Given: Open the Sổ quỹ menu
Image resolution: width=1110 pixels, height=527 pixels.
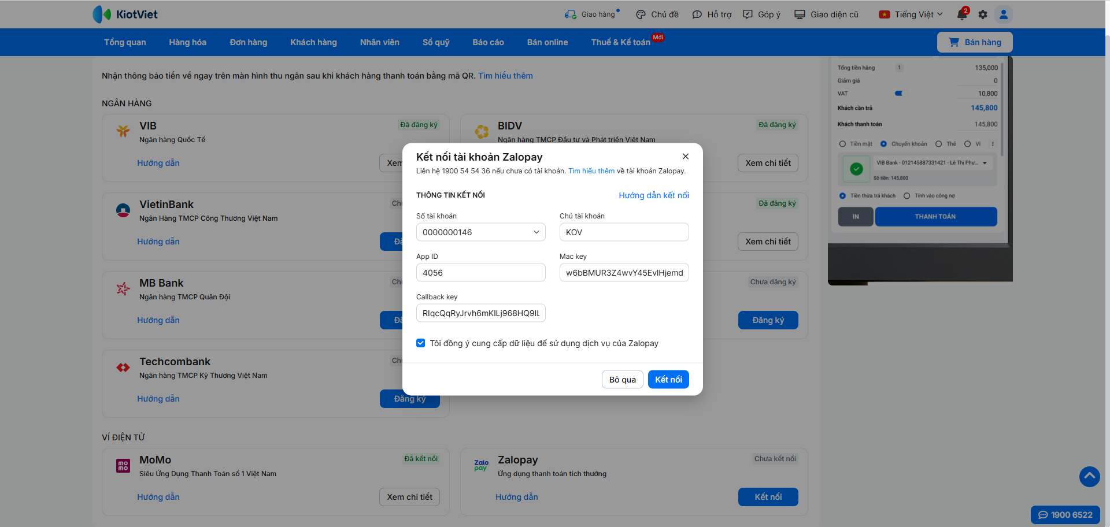Looking at the screenshot, I should [436, 42].
